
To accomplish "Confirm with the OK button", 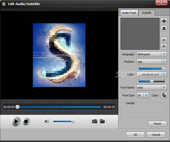I will [135, 135].
